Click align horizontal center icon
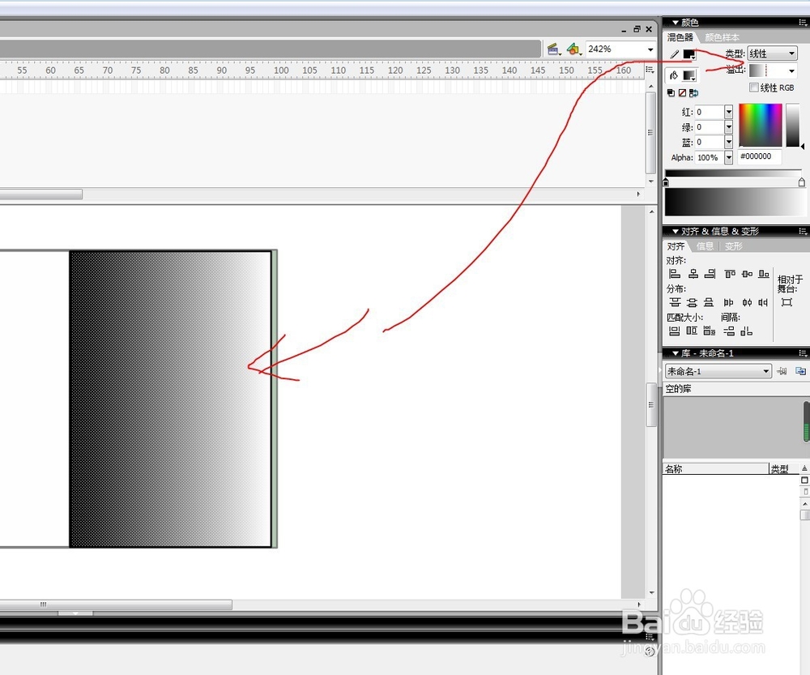Screen dimensions: 810x675 (x=693, y=274)
